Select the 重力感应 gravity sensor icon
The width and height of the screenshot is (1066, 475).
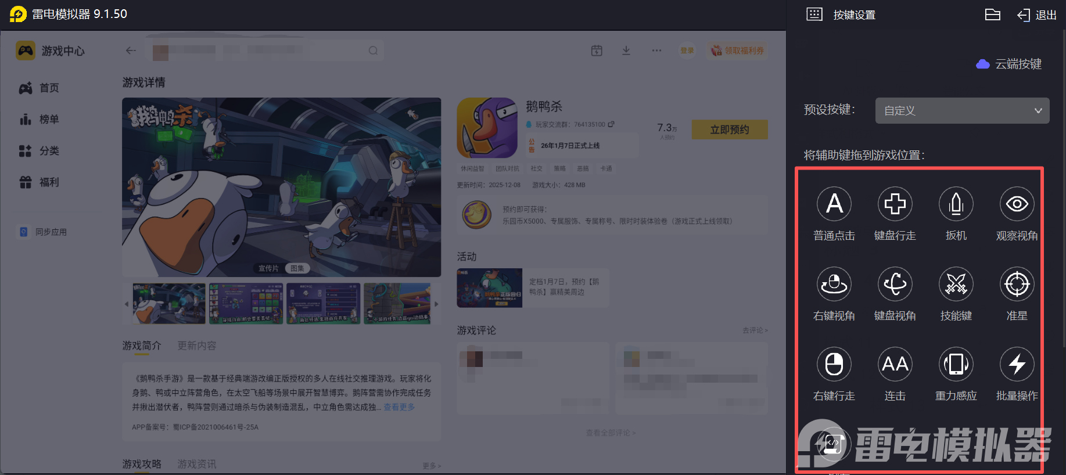pyautogui.click(x=956, y=364)
